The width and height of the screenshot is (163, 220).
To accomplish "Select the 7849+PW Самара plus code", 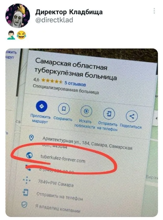I will tap(56, 183).
